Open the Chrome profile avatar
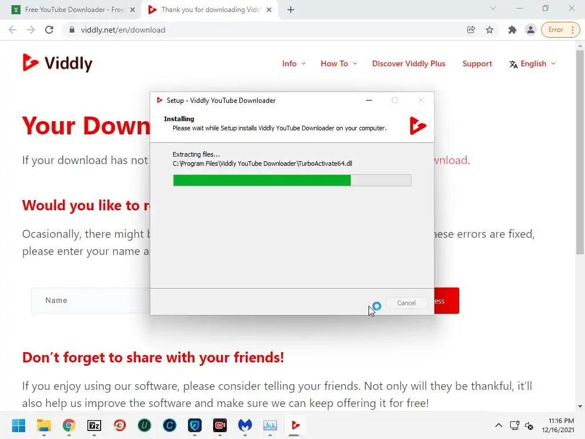Viewport: 585px width, 439px height. (x=530, y=30)
